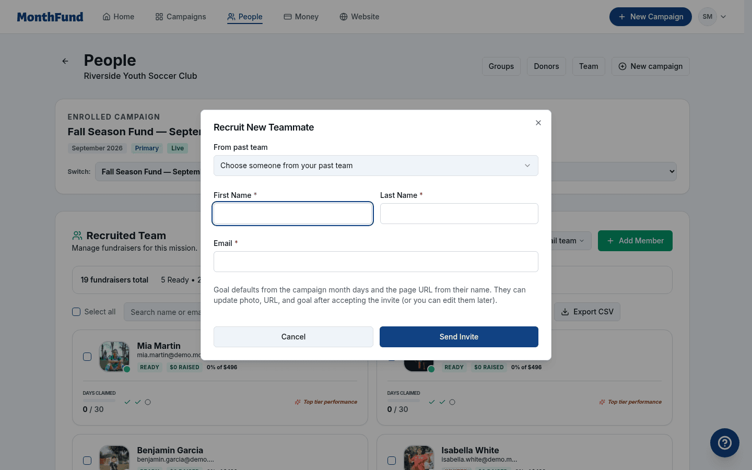This screenshot has height=470, width=752.
Task: Click the Add Member button
Action: click(635, 241)
